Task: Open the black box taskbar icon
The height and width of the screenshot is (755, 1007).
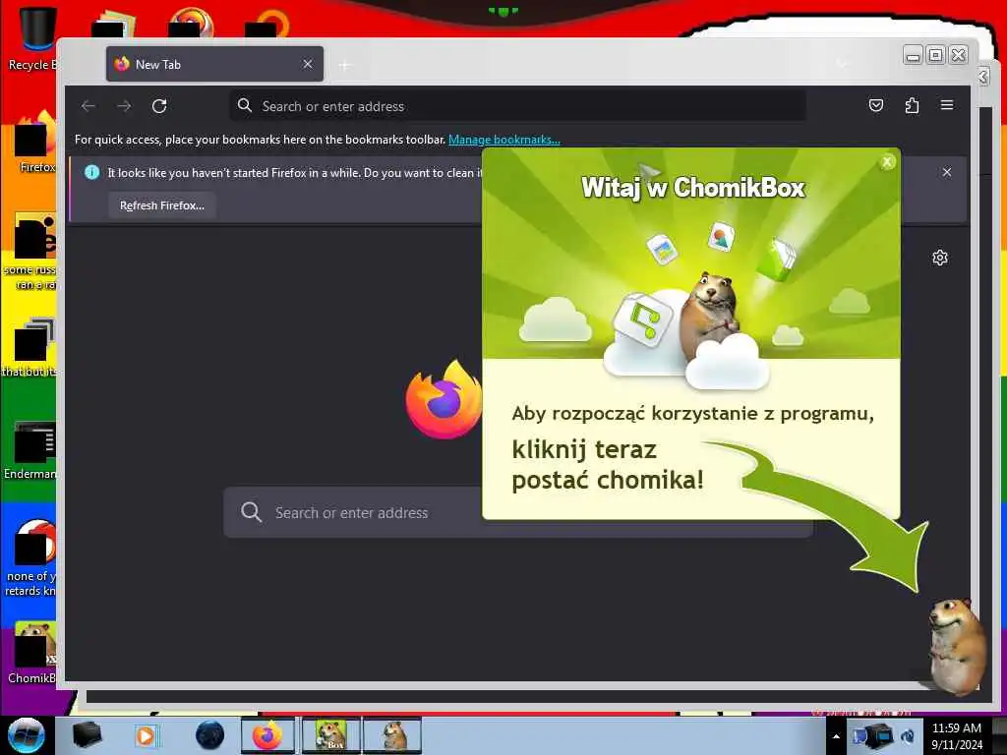Action: pyautogui.click(x=87, y=735)
